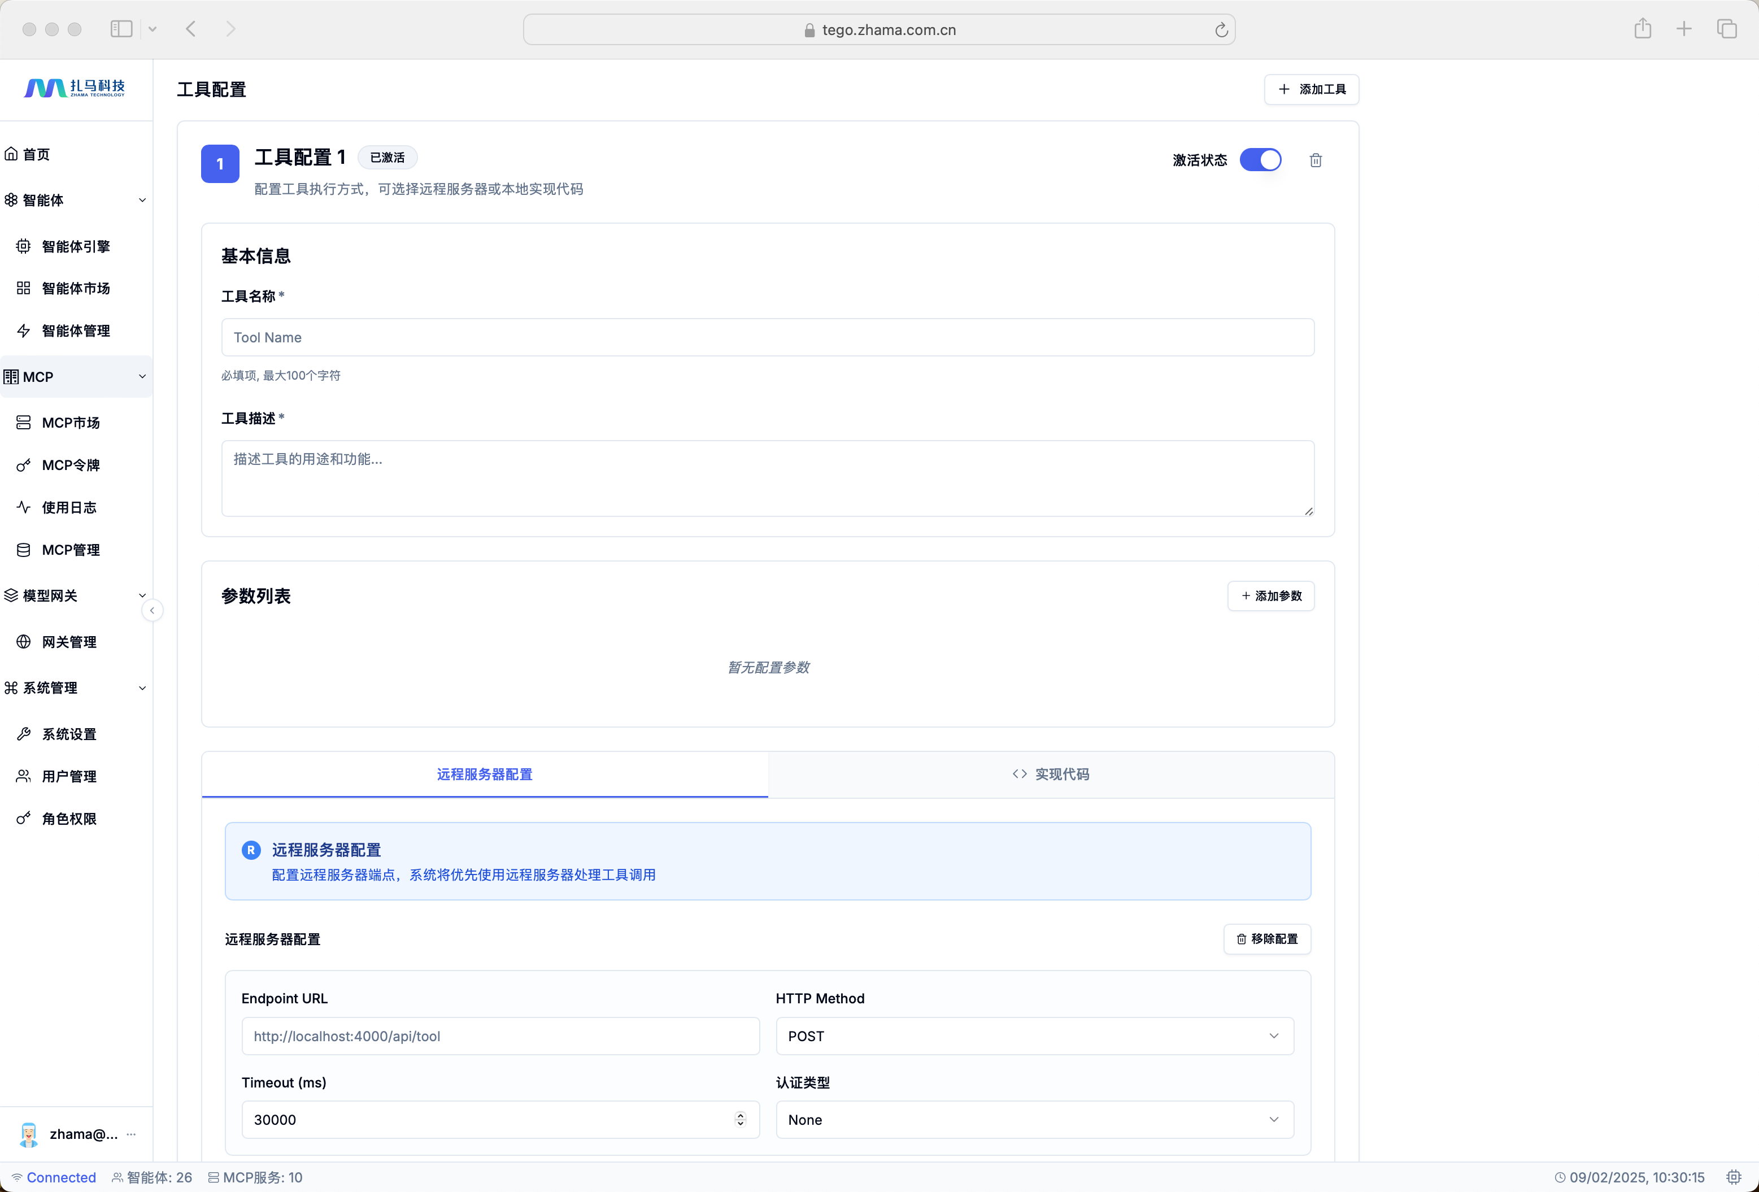Collapse the 智能体 sidebar group
This screenshot has height=1192, width=1759.
tap(142, 200)
